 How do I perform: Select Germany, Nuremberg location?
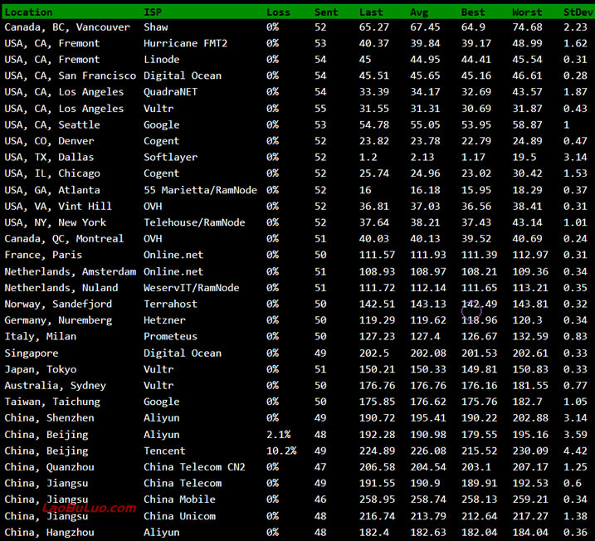(x=58, y=320)
